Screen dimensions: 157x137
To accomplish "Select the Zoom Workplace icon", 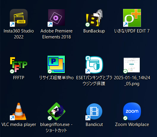I will coord(132,111).
